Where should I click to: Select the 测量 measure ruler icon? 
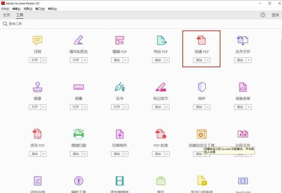(x=79, y=87)
